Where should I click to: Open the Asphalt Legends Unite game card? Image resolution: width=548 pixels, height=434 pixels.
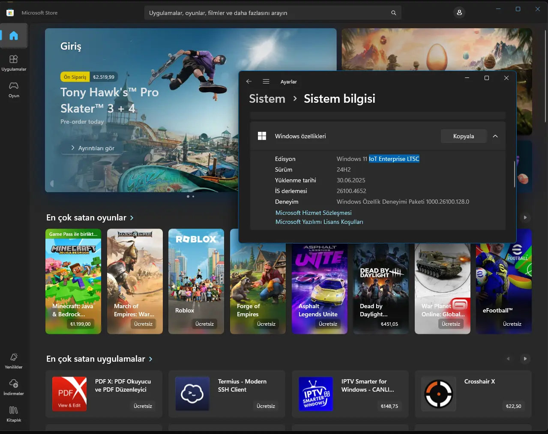point(320,289)
